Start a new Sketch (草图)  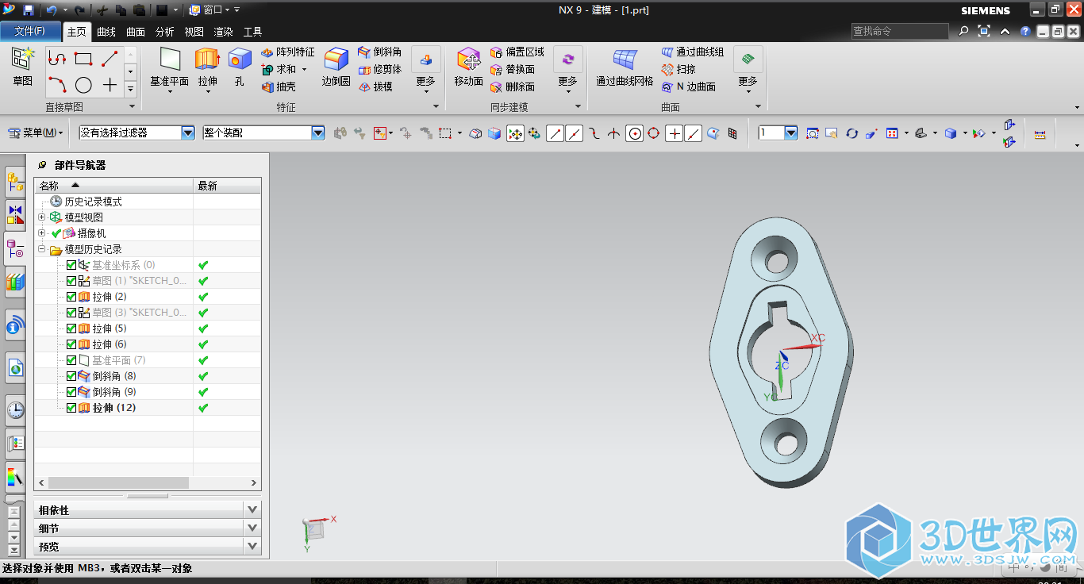[23, 67]
